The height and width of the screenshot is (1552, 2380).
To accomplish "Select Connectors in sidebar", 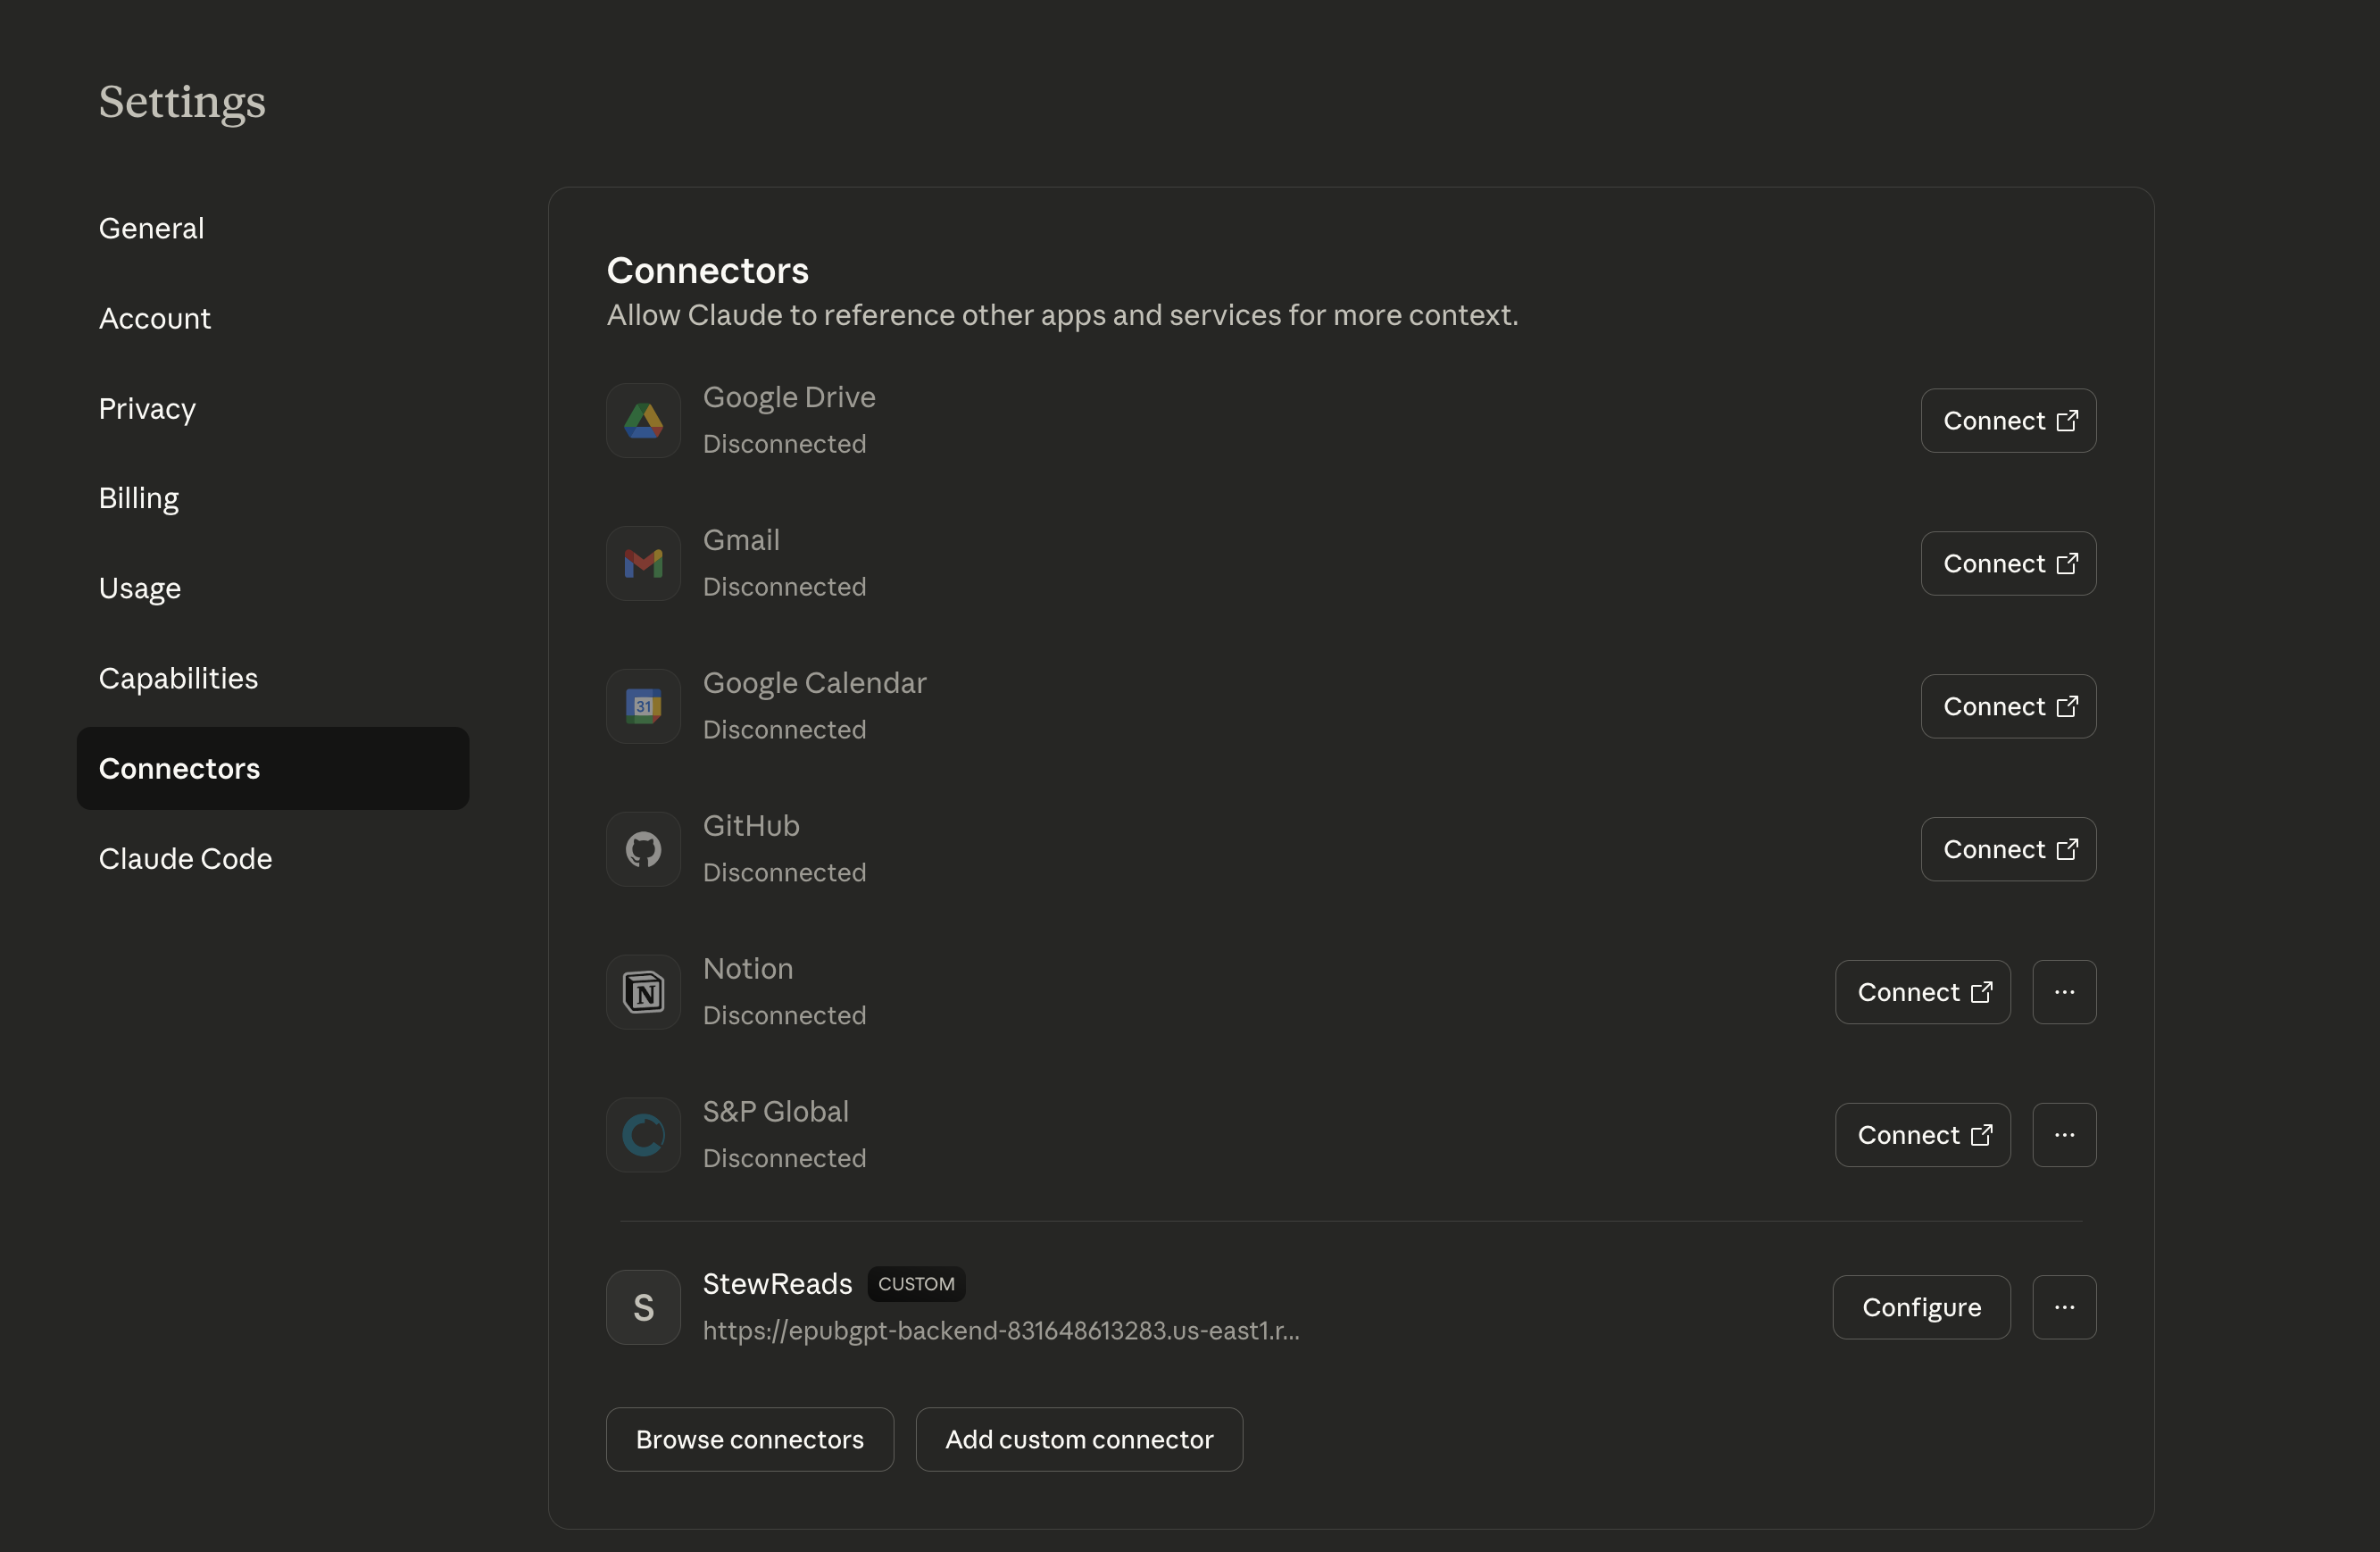I will [x=273, y=769].
